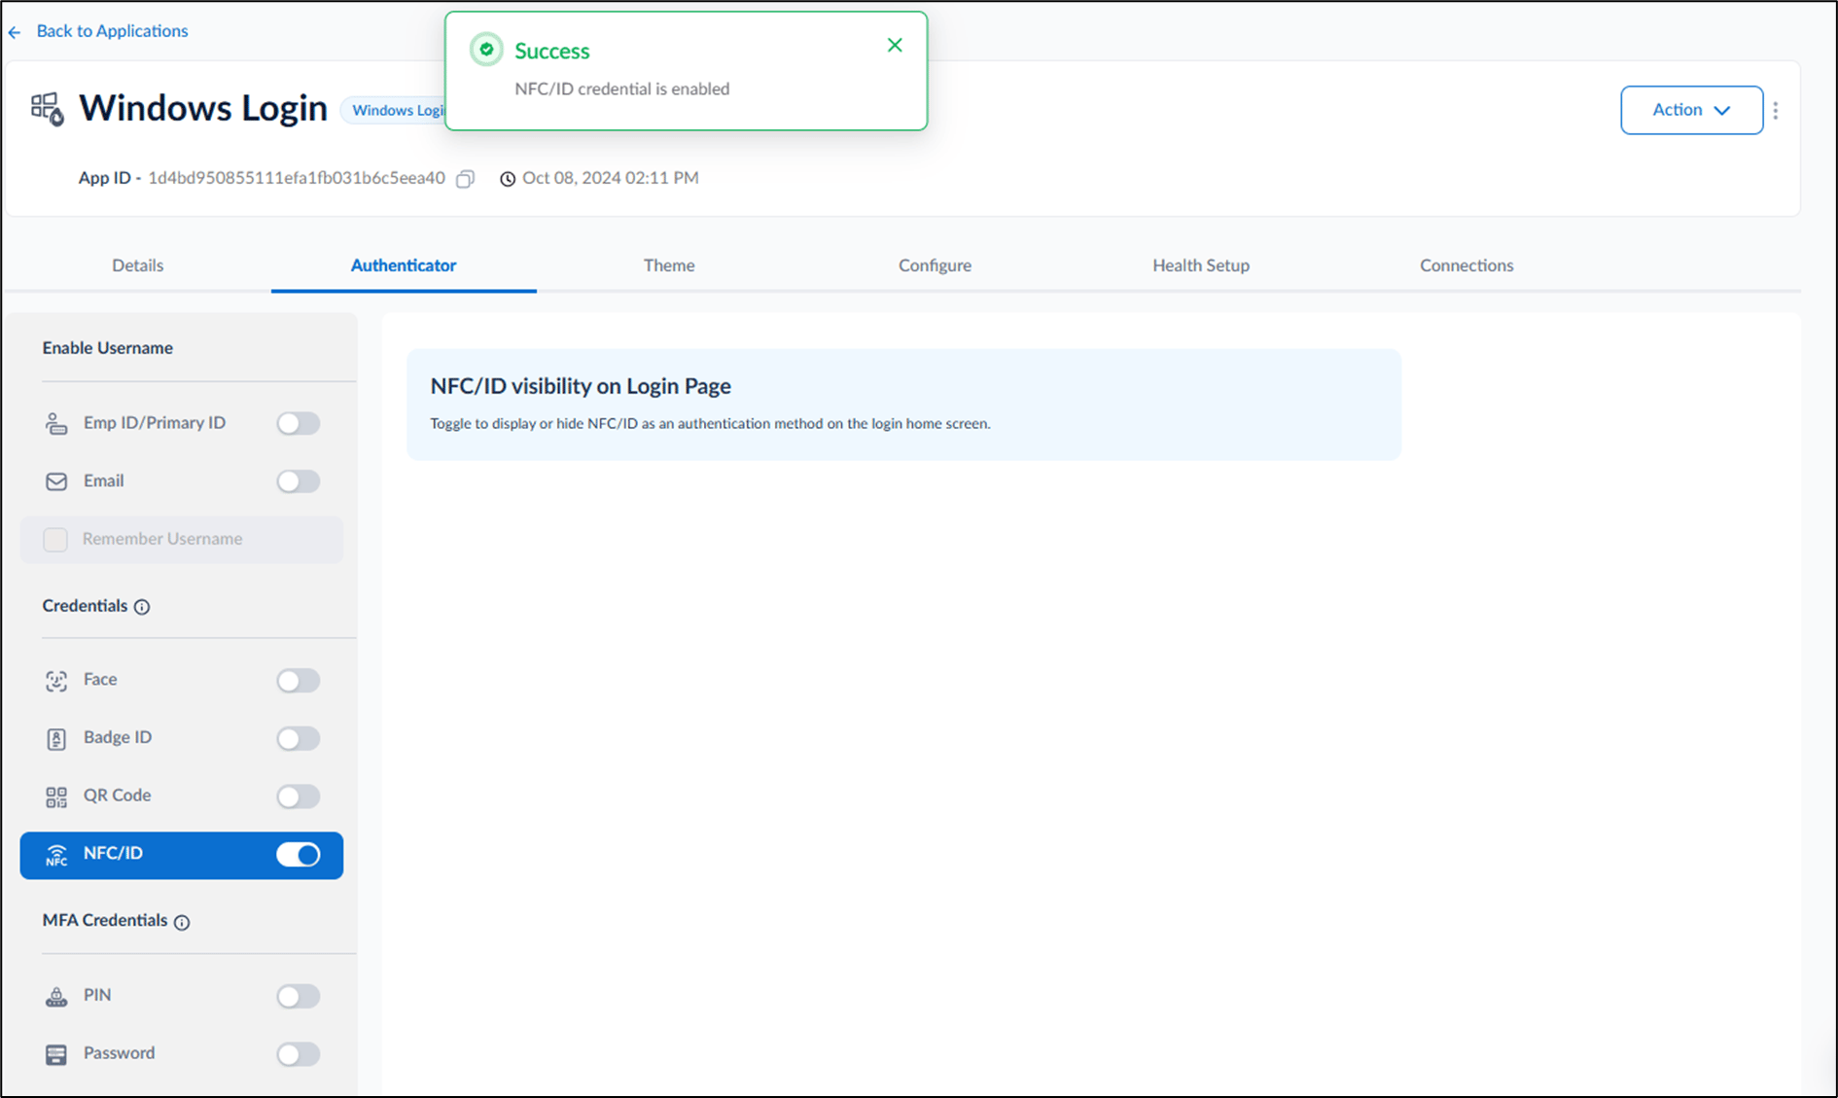Switch to the Theme tab
This screenshot has width=1838, height=1098.
pyautogui.click(x=669, y=265)
